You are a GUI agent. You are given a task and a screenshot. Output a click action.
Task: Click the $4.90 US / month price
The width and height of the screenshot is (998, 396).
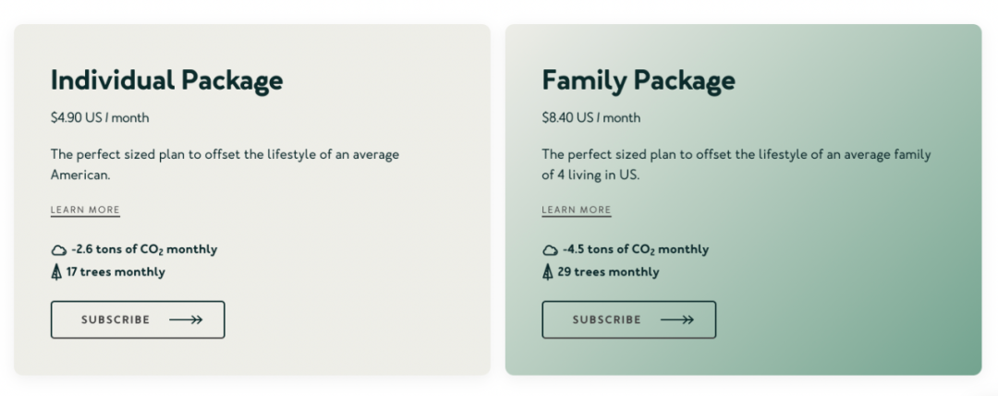100,118
